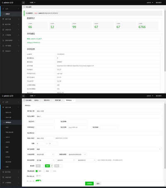Click the home icon on the upper tab bar
The height and width of the screenshot is (188, 166).
24,7
